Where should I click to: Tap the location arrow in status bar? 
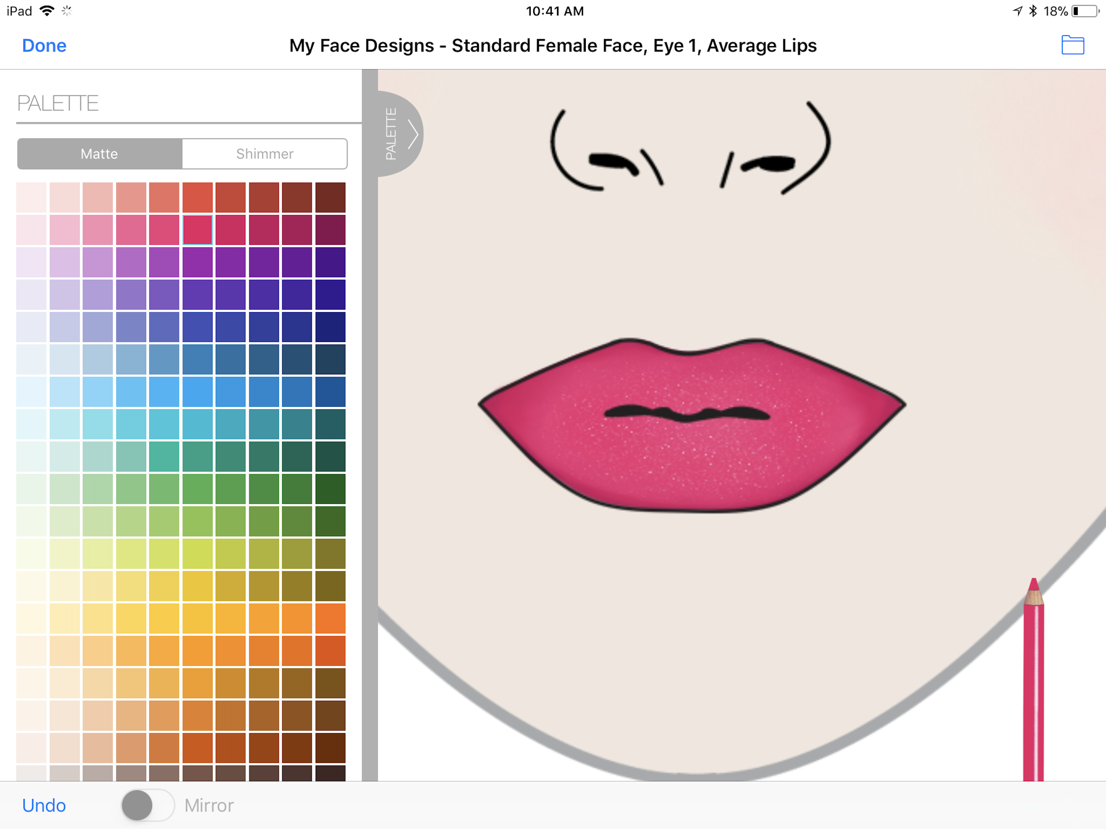(1017, 11)
